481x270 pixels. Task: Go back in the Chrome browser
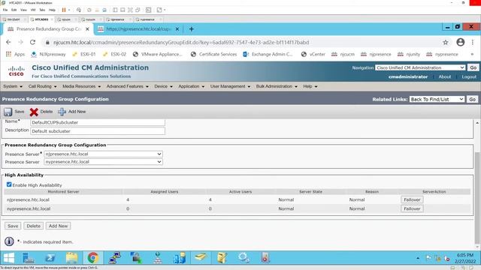(x=8, y=42)
